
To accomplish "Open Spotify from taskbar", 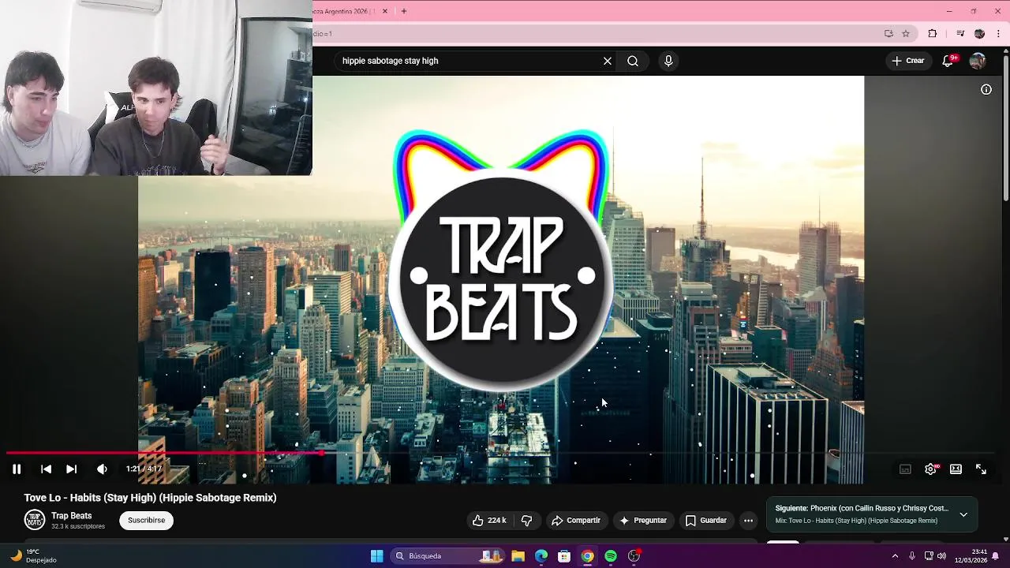I will click(x=611, y=556).
